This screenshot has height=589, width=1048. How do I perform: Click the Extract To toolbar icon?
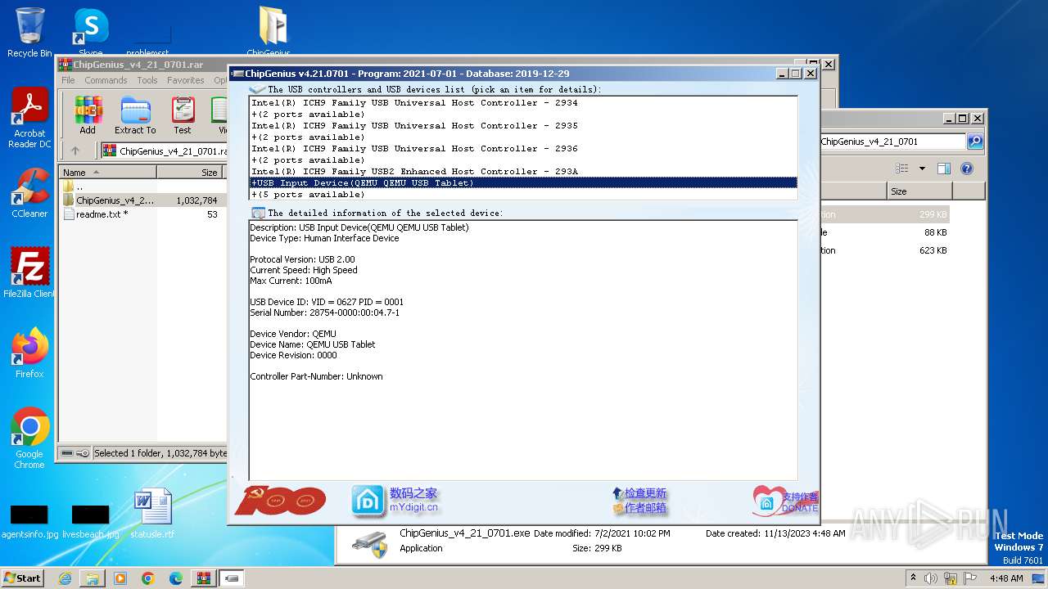135,115
